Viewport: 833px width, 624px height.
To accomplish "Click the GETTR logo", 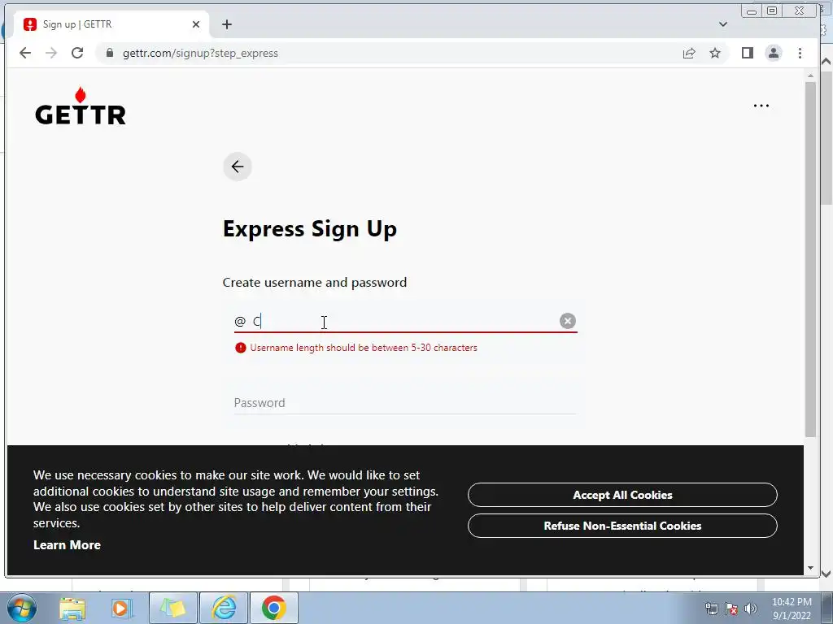I will pos(81,106).
